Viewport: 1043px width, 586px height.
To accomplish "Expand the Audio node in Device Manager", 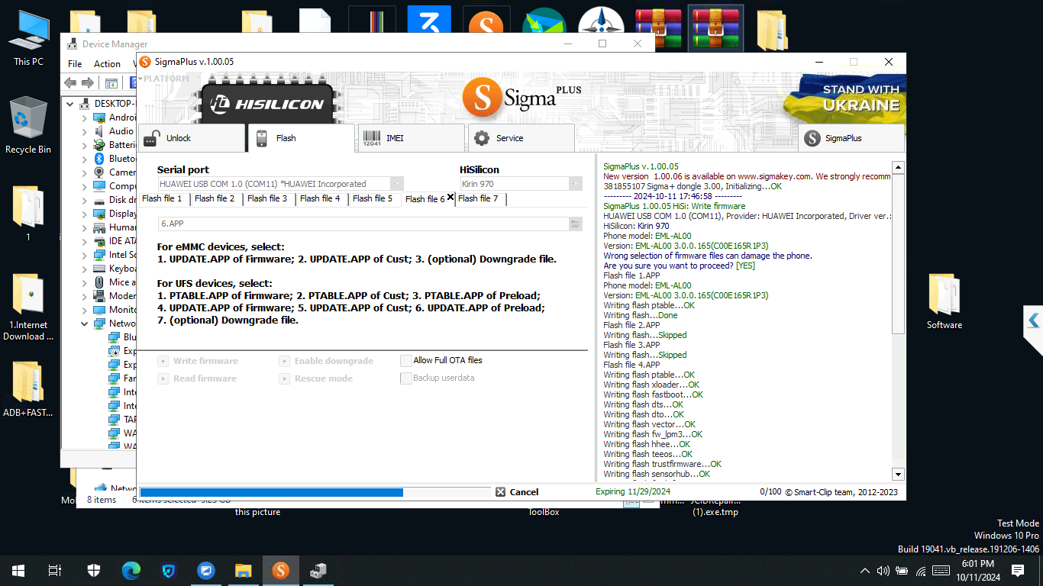I will pos(85,131).
